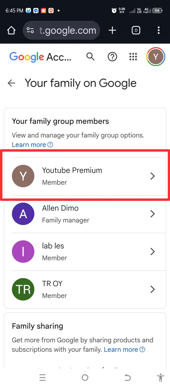Expand Allen Dimo family manager chevron
Screen dimensions: 170x387
click(153, 214)
